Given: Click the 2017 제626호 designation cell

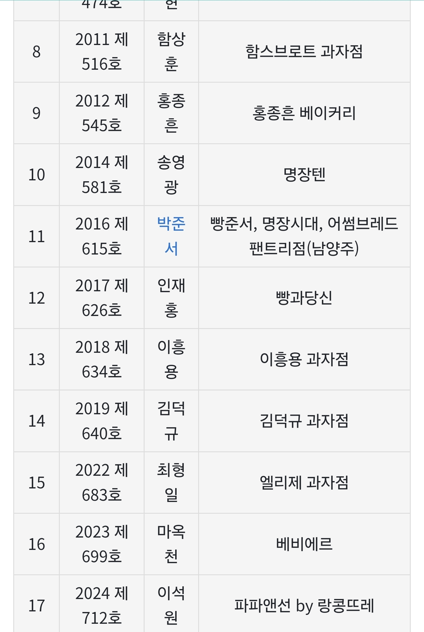Looking at the screenshot, I should click(102, 298).
